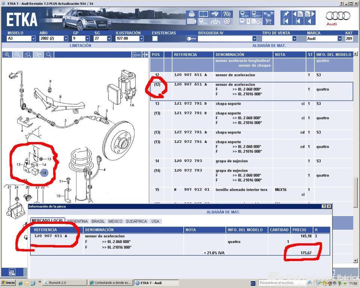
Task: Open the Inicio start button
Action: 8,283
